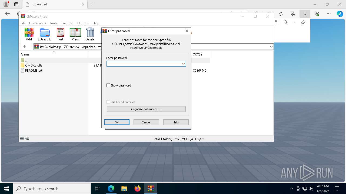Viewport: 346px width, 194px height.
Task: Open Task View from the taskbar
Action: pyautogui.click(x=97, y=189)
